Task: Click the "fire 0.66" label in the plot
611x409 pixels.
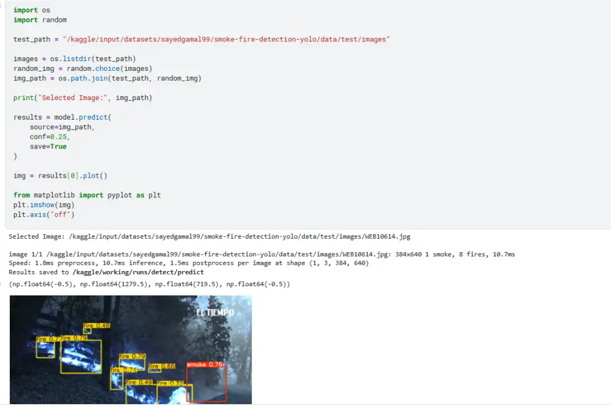Action: point(162,366)
